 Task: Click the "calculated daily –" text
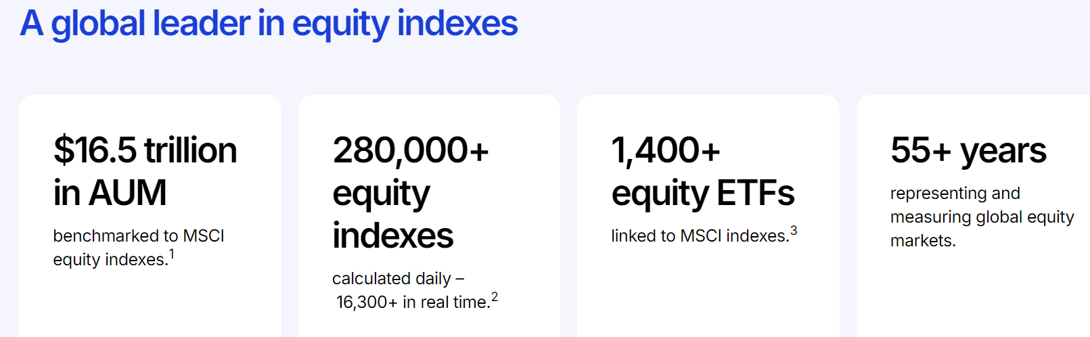pyautogui.click(x=398, y=278)
